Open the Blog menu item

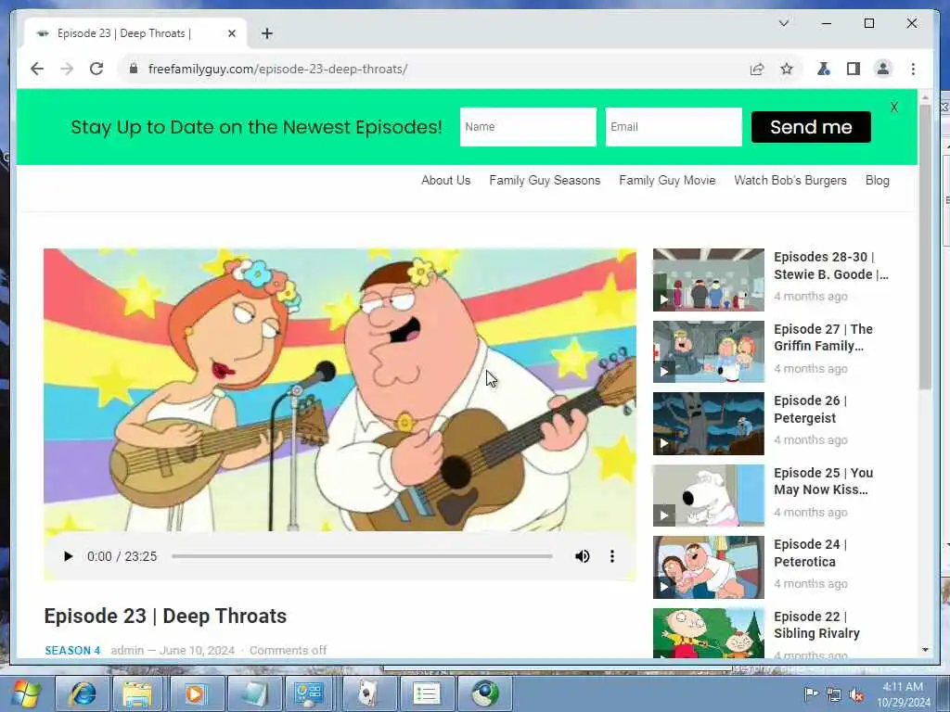tap(878, 181)
